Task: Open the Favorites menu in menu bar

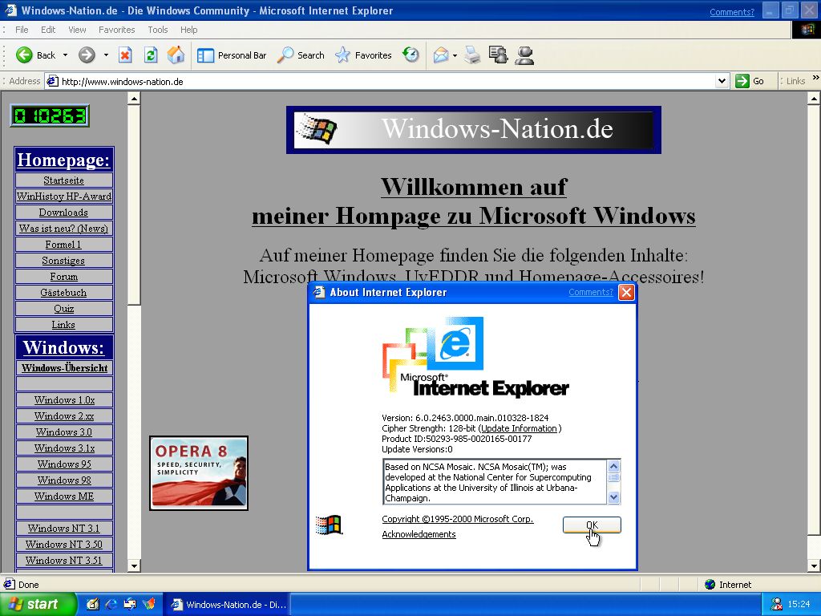Action: (x=117, y=30)
